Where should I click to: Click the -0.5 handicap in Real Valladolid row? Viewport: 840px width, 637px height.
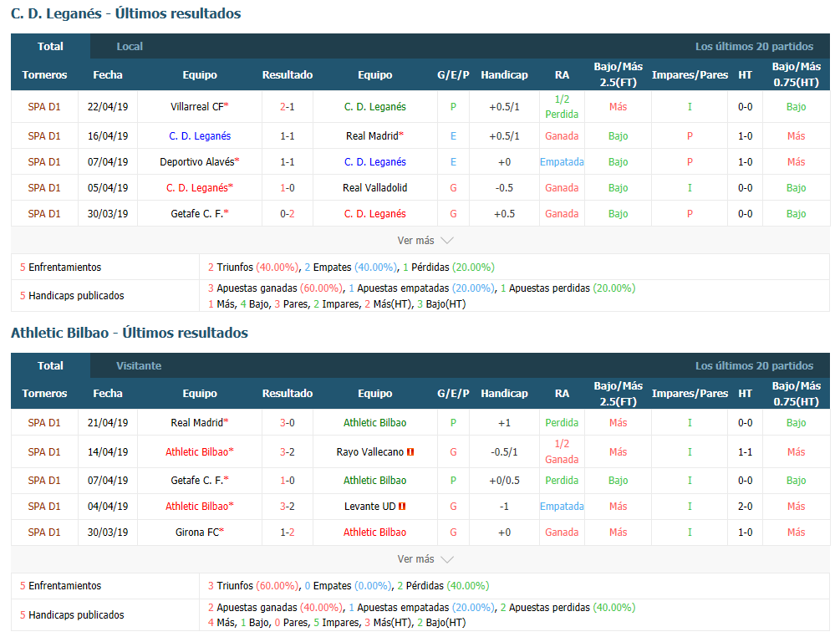504,188
